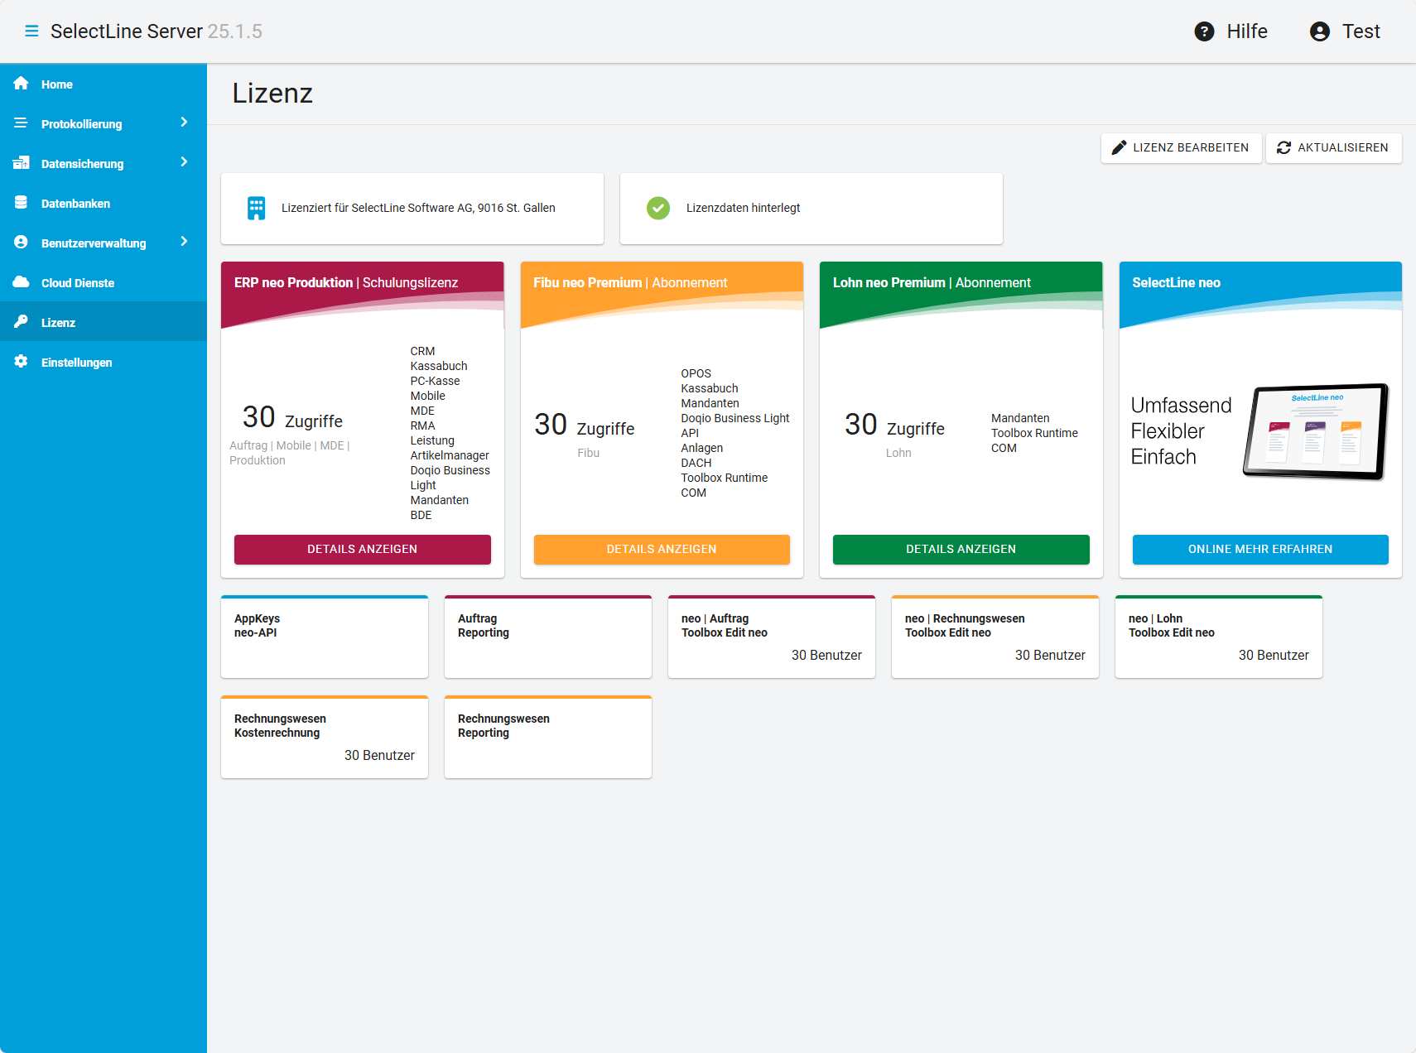The height and width of the screenshot is (1053, 1416).
Task: Open Datenbanken in the sidebar
Action: pyautogui.click(x=104, y=204)
